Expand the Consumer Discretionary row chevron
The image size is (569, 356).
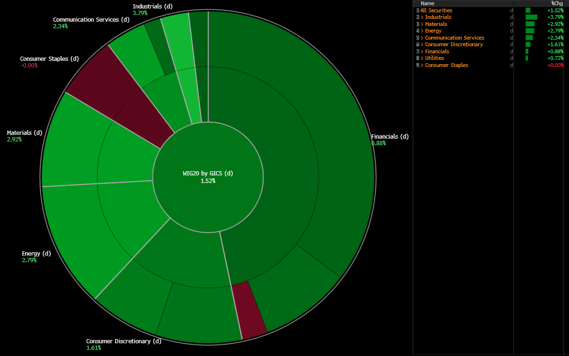pyautogui.click(x=422, y=44)
